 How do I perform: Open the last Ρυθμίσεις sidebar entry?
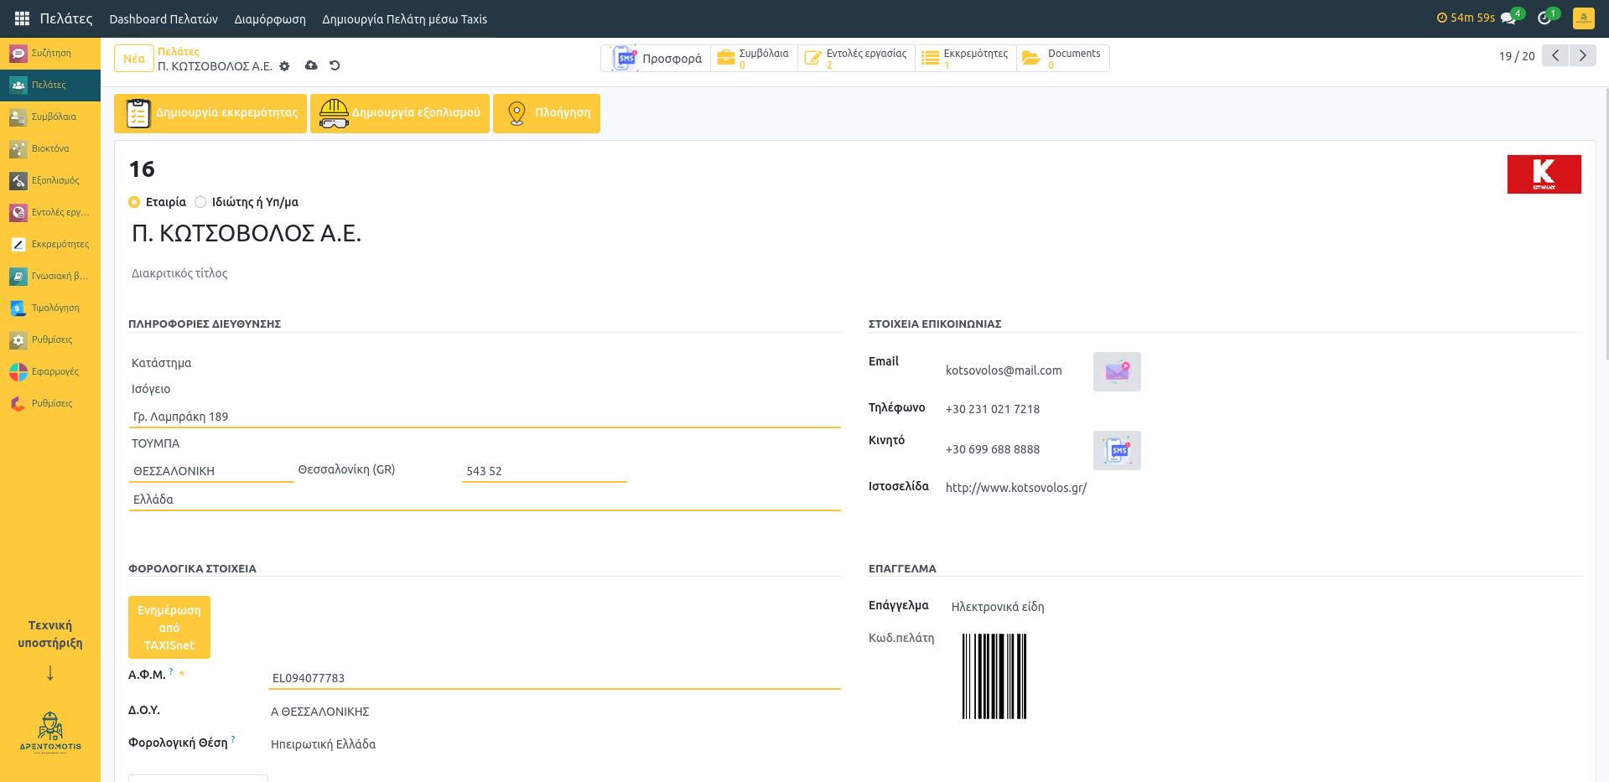50,403
